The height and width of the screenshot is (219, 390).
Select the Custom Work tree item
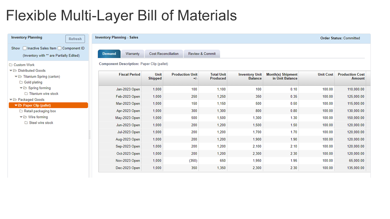coord(24,65)
